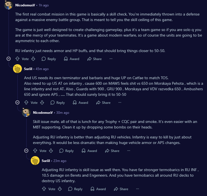Collapse Suriil's 45m ago comment thread

pos(17,102)
